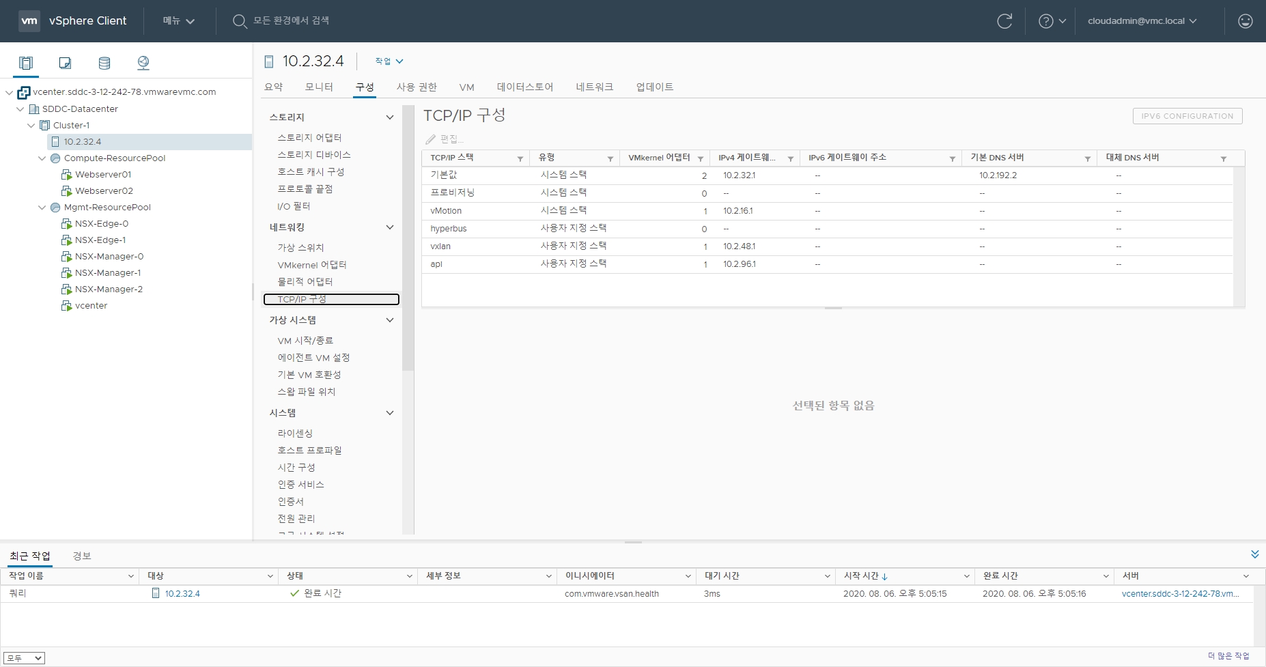Viewport: 1266px width, 667px height.
Task: Switch to the 모니터 tab
Action: [319, 87]
